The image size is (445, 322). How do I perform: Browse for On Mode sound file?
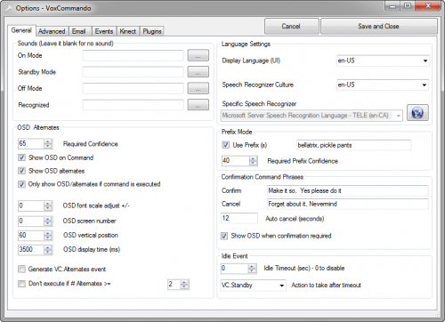point(198,55)
